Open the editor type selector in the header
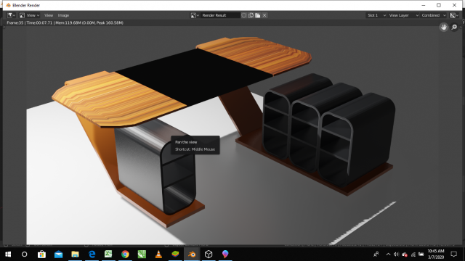Image resolution: width=465 pixels, height=261 pixels. tap(12, 15)
